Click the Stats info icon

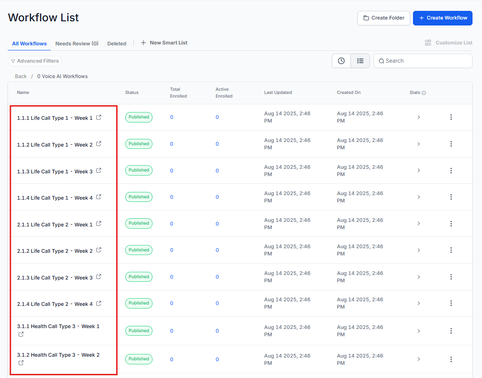click(x=424, y=93)
